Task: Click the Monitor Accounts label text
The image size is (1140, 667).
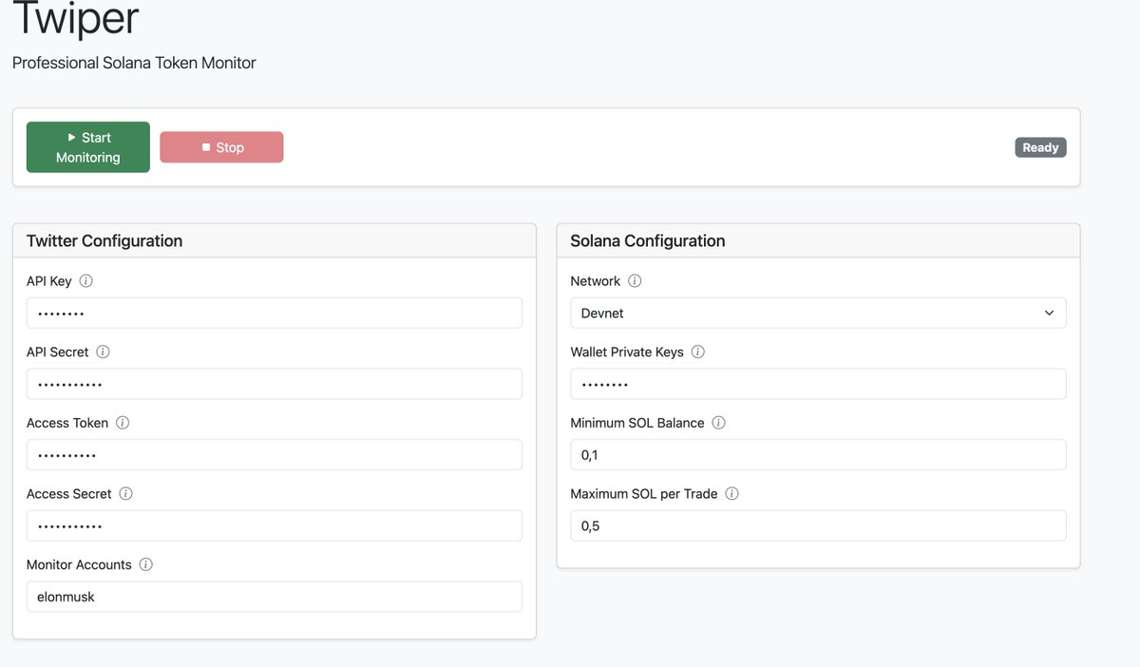Action: (x=79, y=564)
